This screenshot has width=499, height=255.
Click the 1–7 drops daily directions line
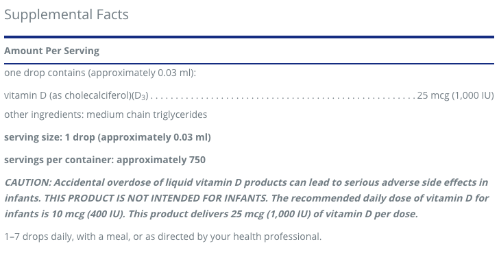[x=163, y=236]
